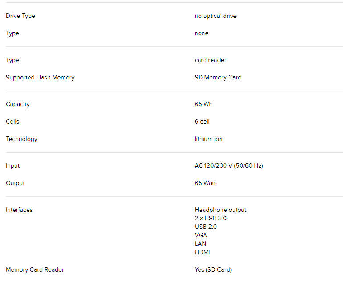Select the '65 Wh' capacity value
343x281 pixels.
click(x=204, y=104)
